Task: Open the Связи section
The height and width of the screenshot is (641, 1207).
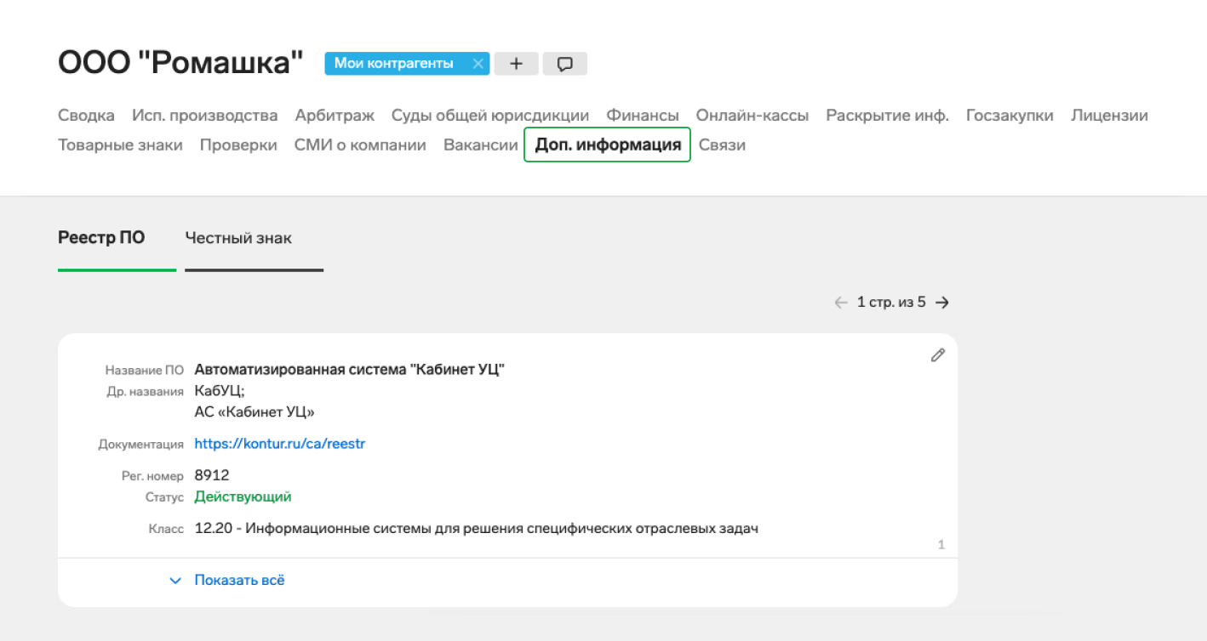Action: coord(722,145)
